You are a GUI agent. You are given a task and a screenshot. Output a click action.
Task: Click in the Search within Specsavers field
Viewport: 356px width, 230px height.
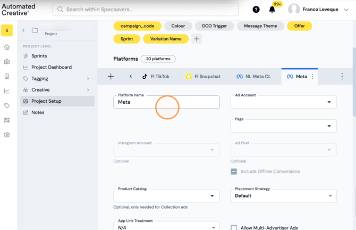click(145, 10)
